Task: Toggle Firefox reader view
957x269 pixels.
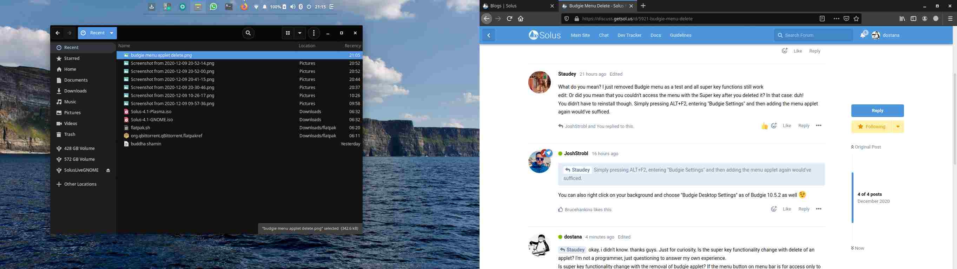Action: pyautogui.click(x=822, y=19)
